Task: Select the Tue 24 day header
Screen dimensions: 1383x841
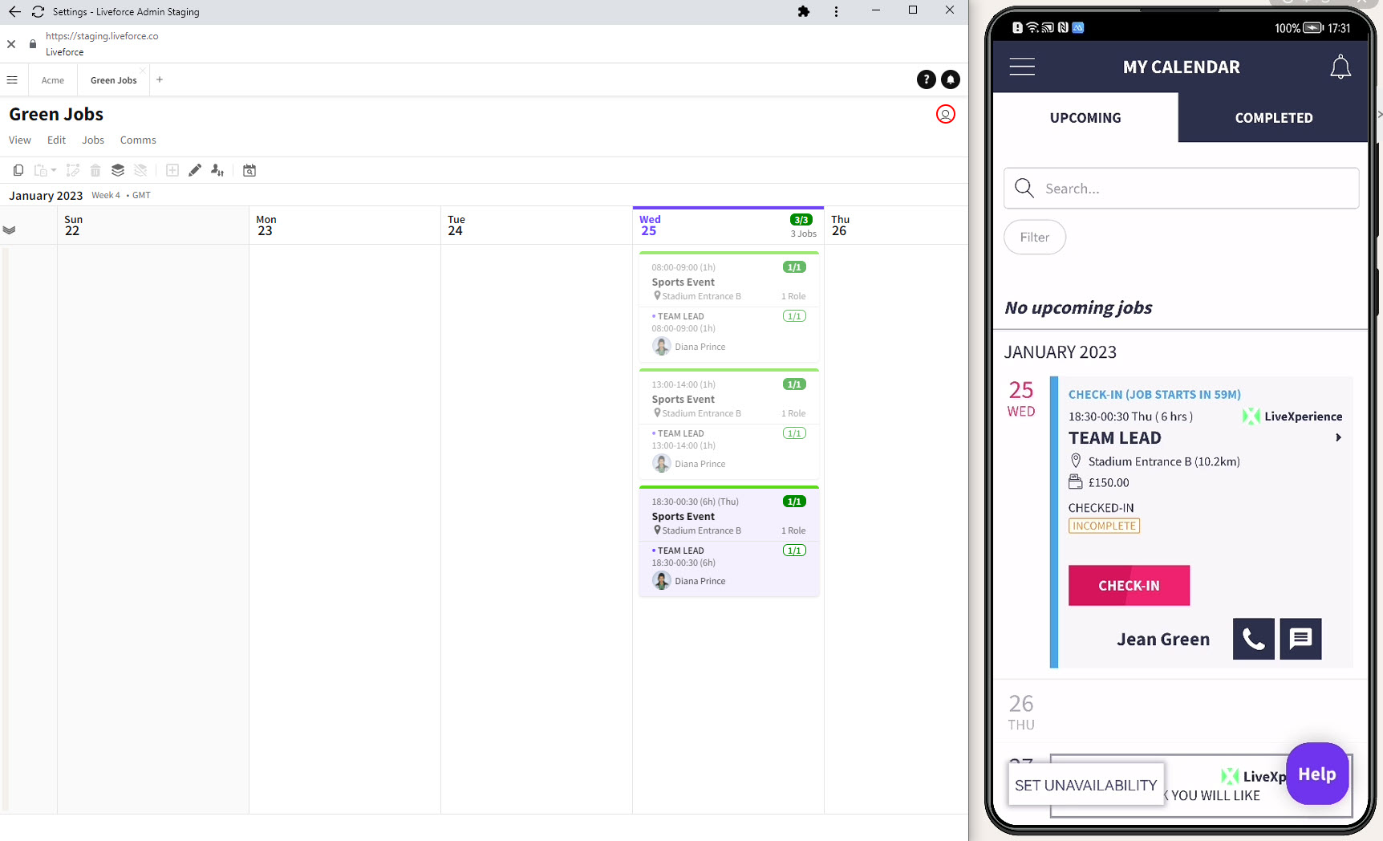Action: (x=537, y=225)
